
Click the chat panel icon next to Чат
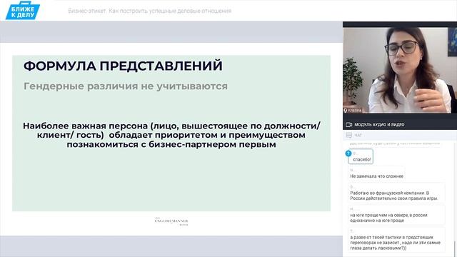pos(349,135)
